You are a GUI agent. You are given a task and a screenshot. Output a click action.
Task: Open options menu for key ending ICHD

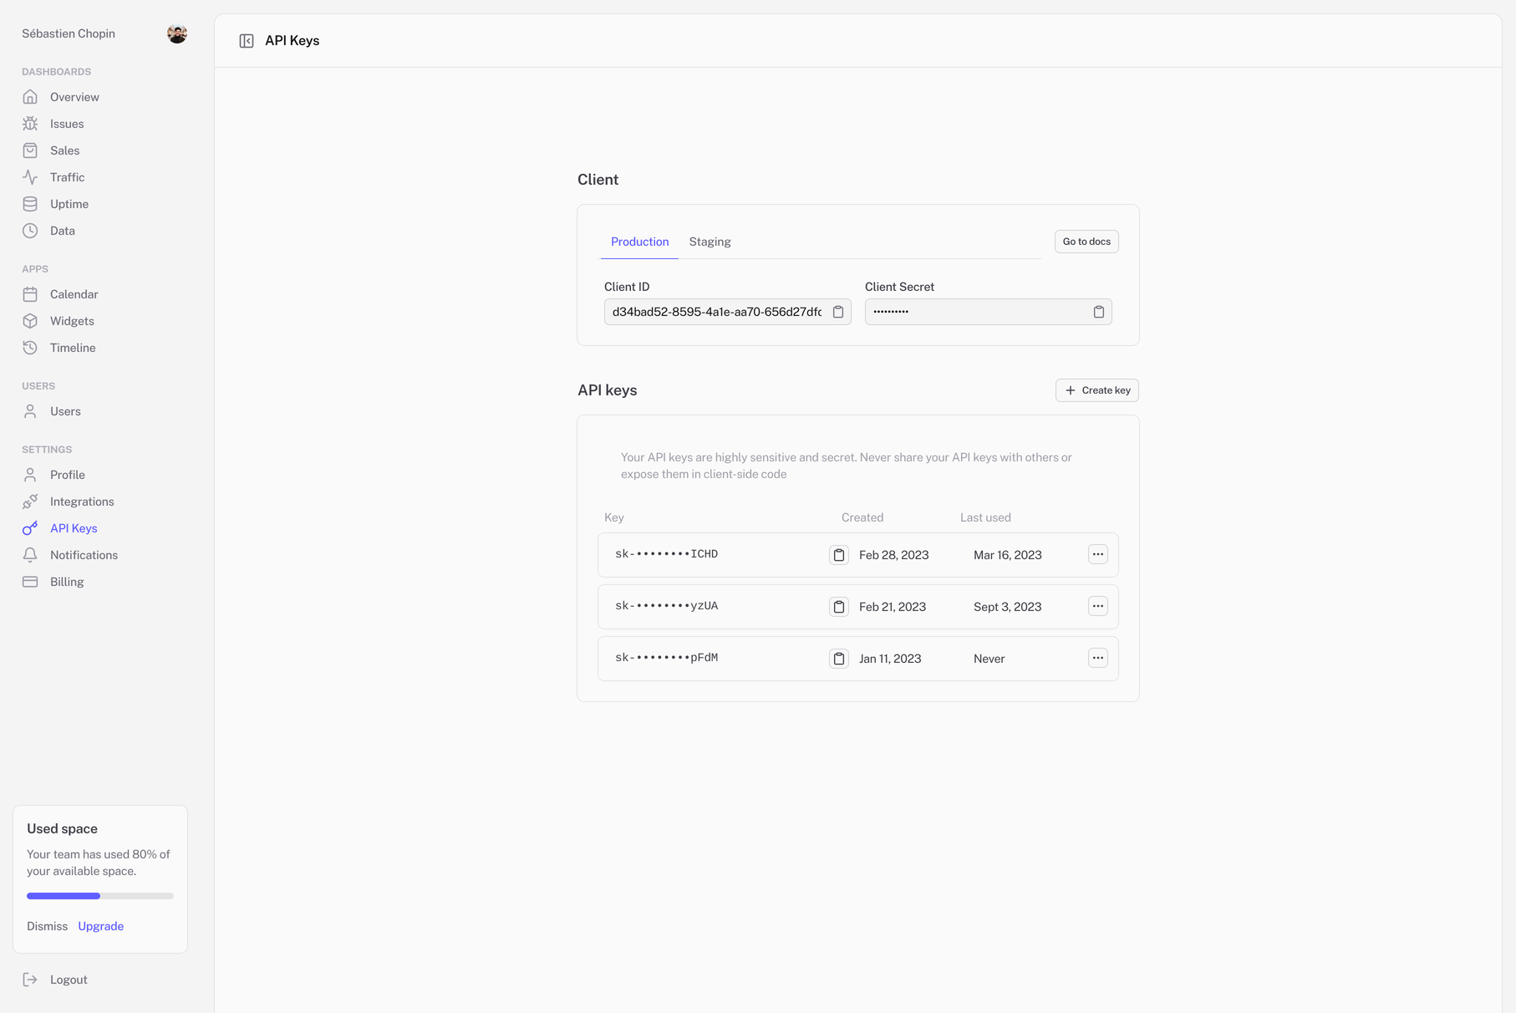(1097, 554)
